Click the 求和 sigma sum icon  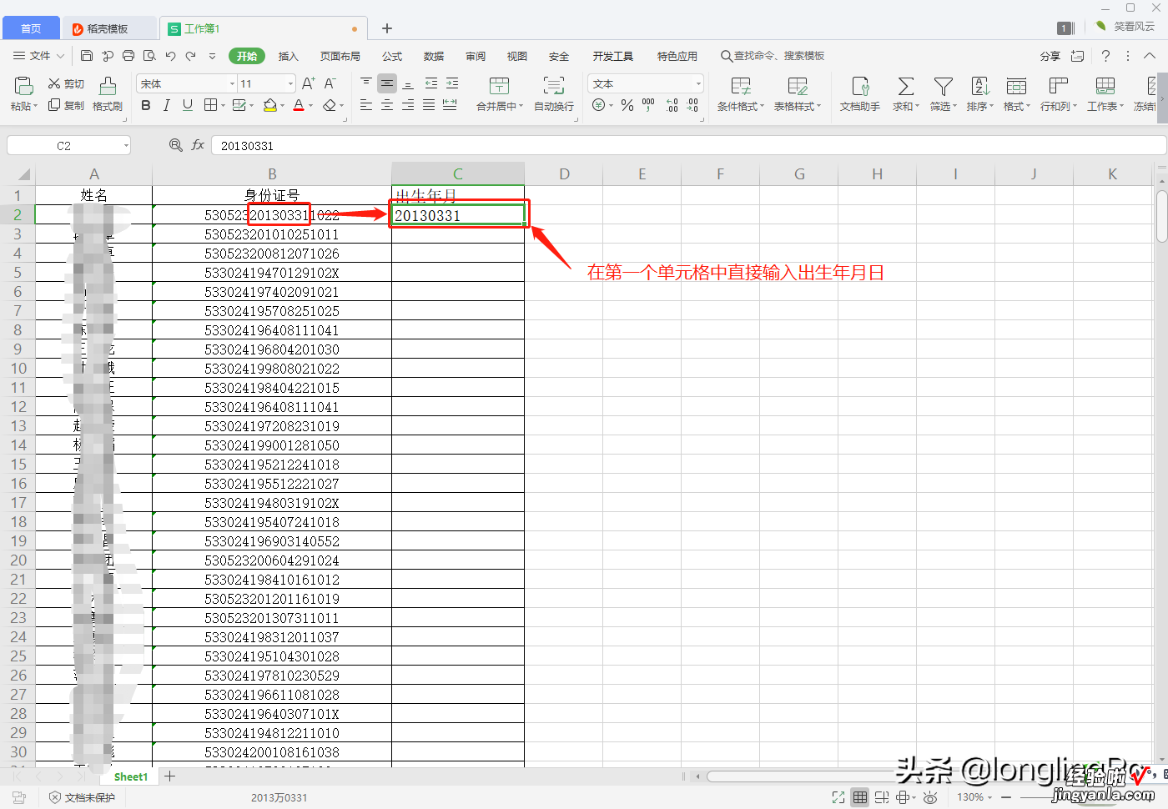click(905, 86)
